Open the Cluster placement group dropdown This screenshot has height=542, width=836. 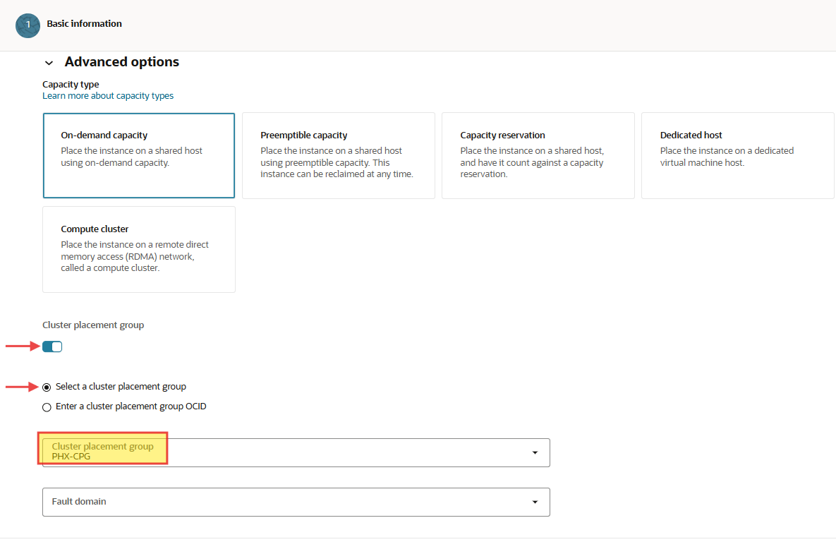296,452
